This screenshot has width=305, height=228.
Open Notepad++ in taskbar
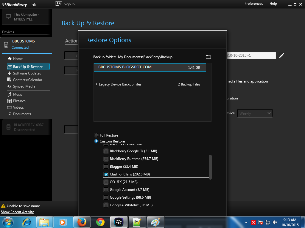point(137,222)
